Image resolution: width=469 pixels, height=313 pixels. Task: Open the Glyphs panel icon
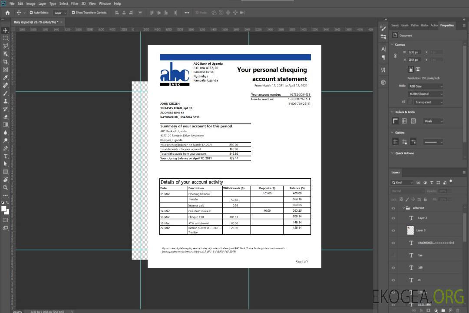(383, 70)
